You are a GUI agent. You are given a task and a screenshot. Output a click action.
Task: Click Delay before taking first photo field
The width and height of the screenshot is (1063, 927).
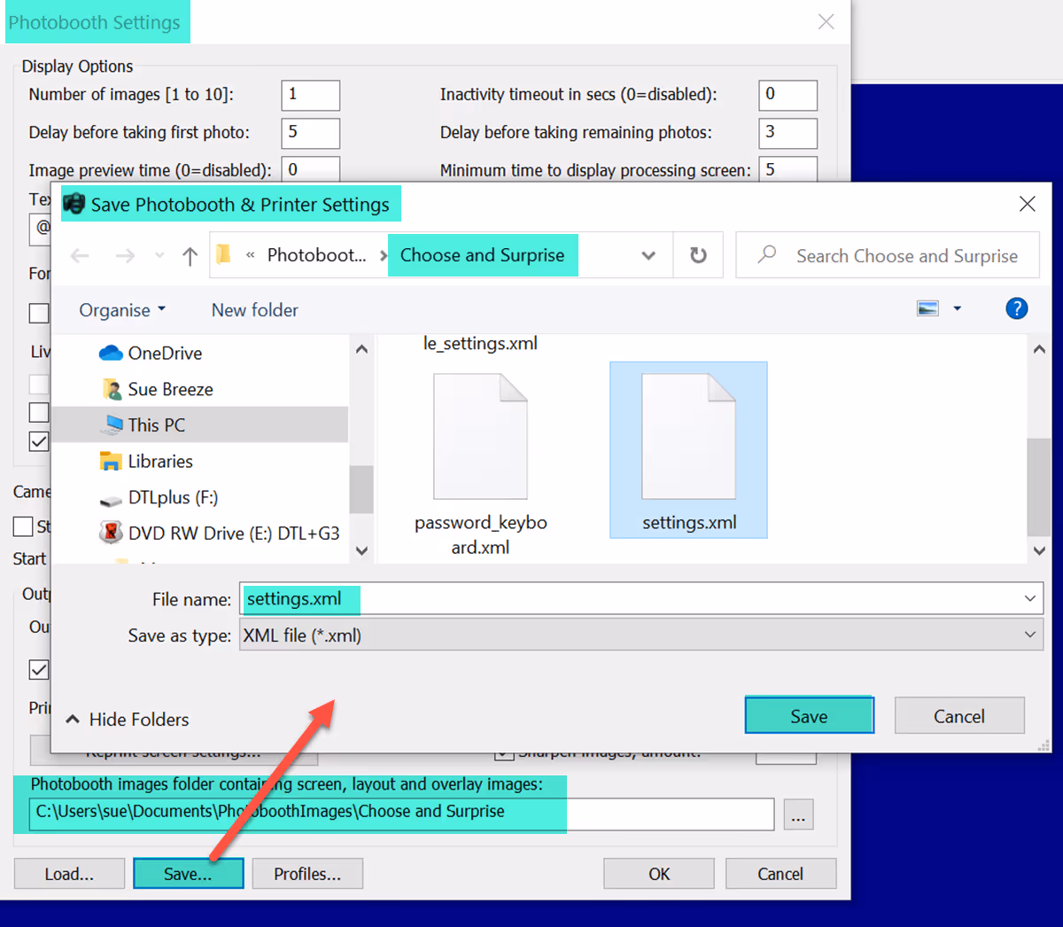(x=310, y=133)
